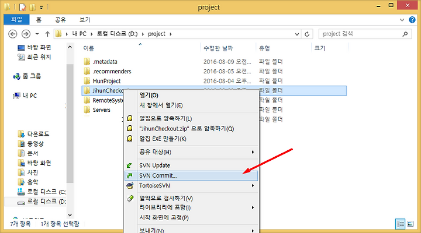The width and height of the screenshot is (421, 233).
Task: Click 열기(O) in context menu
Action: [191, 95]
